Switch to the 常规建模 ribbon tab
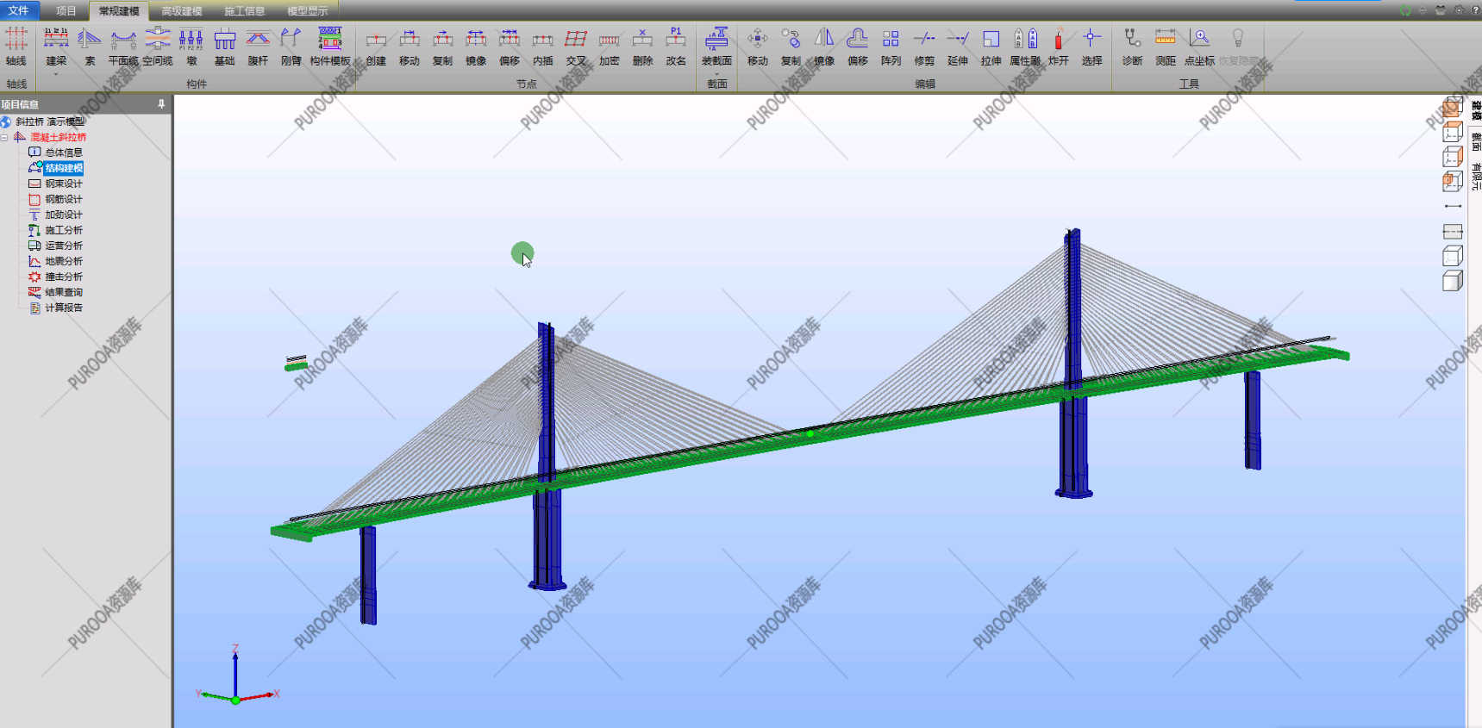1482x728 pixels. pyautogui.click(x=119, y=11)
